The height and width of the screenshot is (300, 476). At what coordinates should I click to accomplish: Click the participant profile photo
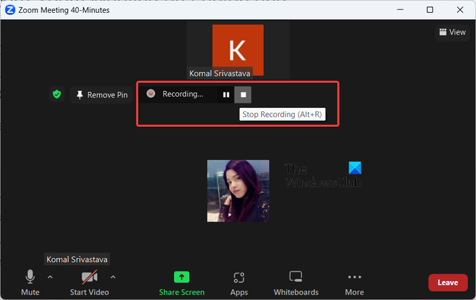click(x=238, y=191)
